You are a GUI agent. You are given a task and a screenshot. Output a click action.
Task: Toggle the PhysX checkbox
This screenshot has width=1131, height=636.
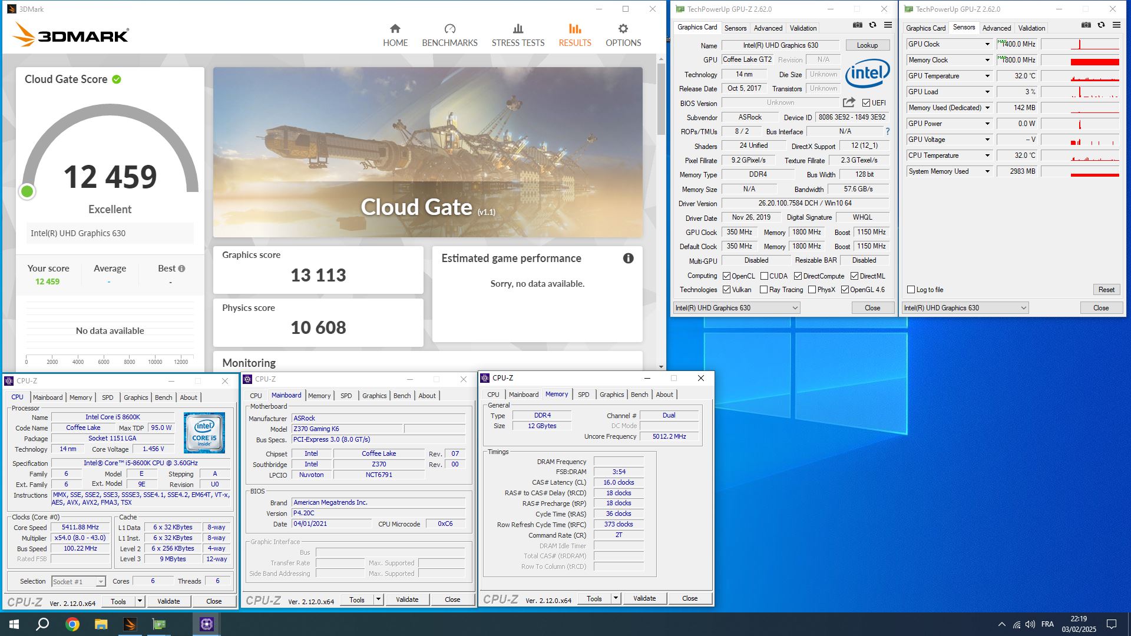tap(812, 290)
